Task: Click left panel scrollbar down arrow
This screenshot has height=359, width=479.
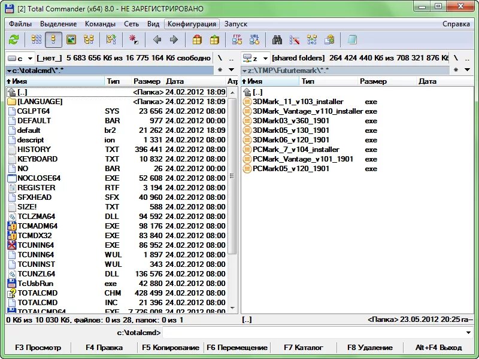Action: click(232, 308)
